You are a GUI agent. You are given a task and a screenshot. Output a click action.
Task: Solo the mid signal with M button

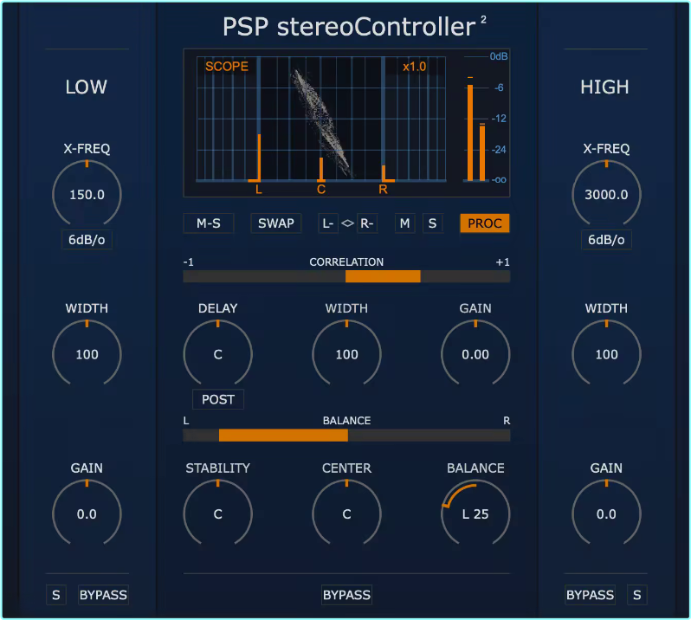[404, 223]
